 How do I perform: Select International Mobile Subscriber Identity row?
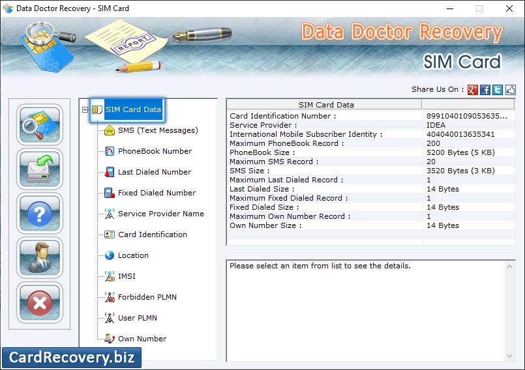[x=370, y=134]
